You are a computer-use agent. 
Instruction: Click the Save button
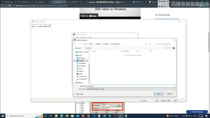click(158, 94)
